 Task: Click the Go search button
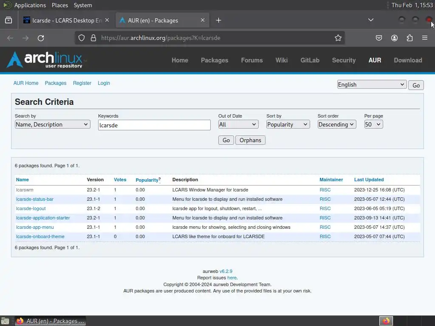click(x=226, y=140)
